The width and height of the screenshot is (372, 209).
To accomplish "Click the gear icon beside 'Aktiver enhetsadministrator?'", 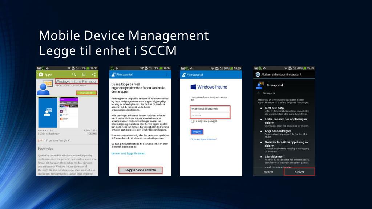I will click(x=258, y=74).
